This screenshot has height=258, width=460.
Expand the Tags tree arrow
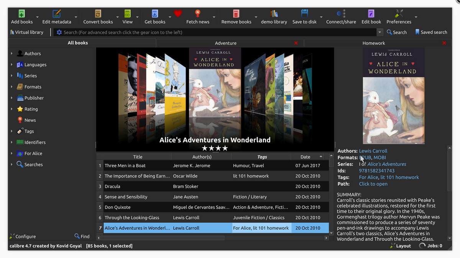click(x=11, y=131)
